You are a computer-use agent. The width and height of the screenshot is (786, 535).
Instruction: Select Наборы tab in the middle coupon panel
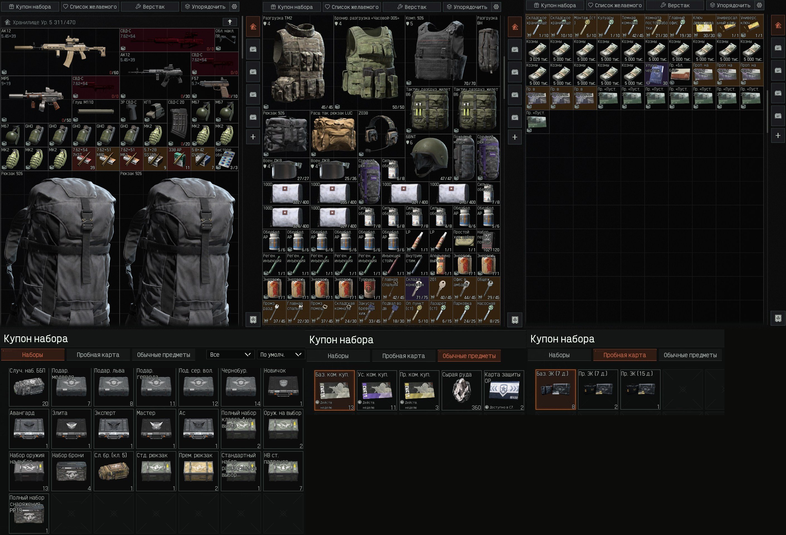click(338, 356)
